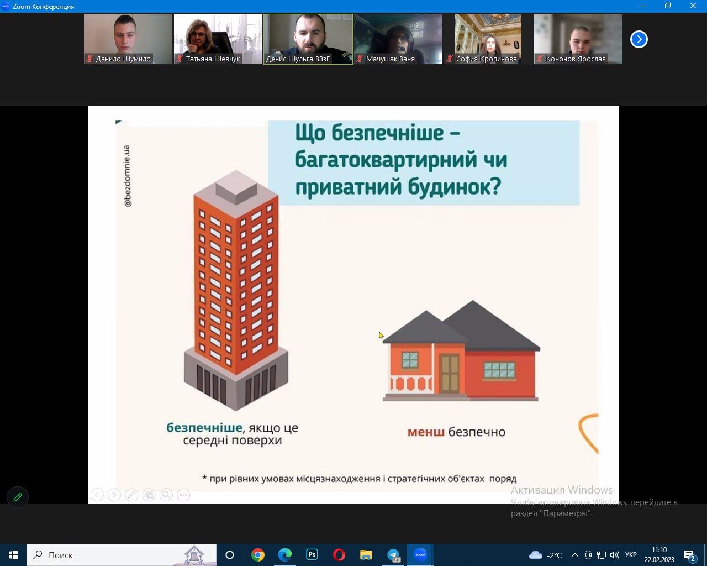
Task: Open more slideshow options ellipsis
Action: tap(183, 495)
